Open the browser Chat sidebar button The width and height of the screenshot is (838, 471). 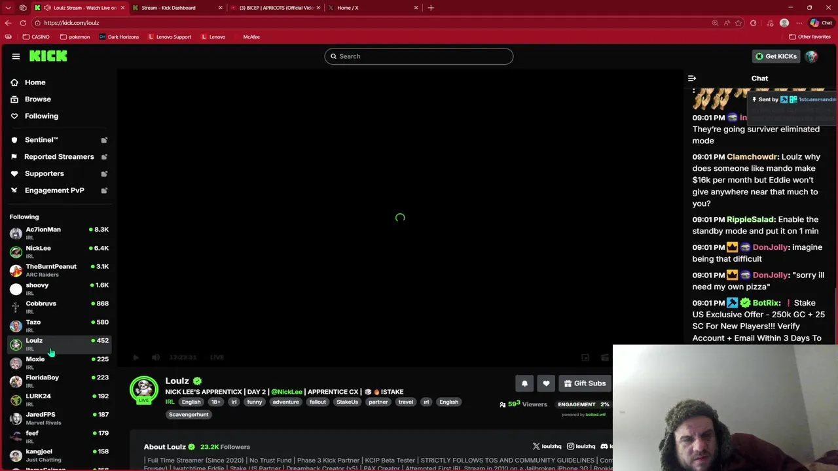(x=822, y=23)
